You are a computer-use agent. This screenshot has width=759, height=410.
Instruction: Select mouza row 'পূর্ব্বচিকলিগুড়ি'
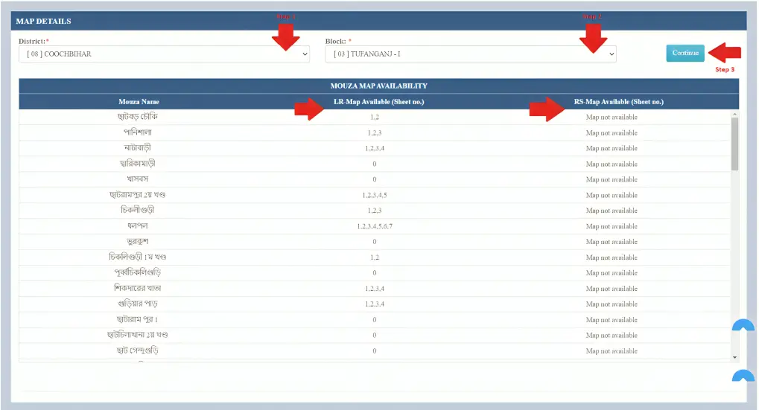coord(374,272)
